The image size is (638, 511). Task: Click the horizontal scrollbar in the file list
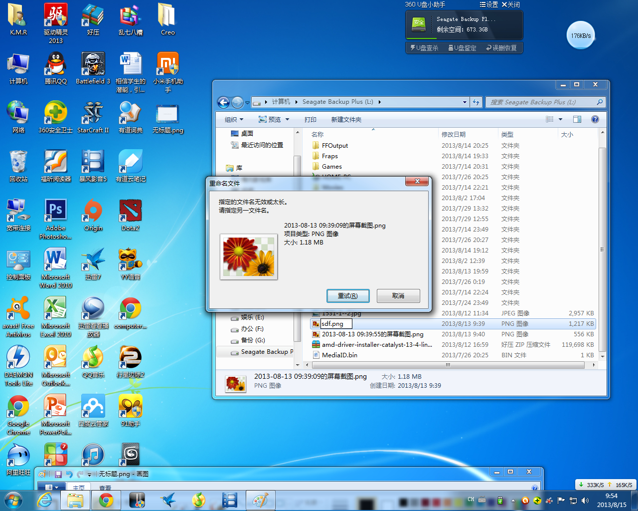(448, 365)
